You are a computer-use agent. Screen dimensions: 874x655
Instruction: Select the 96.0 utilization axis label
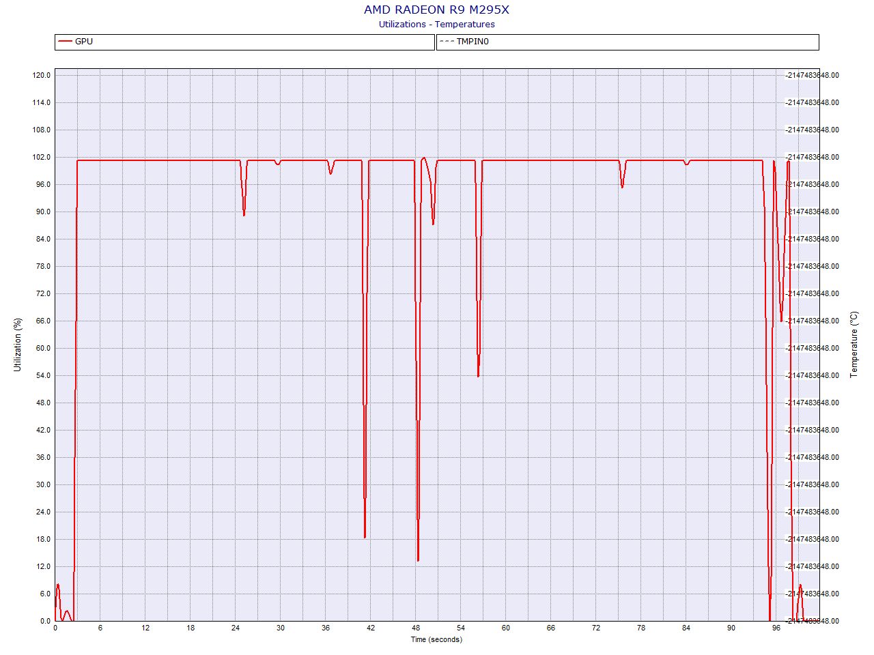pyautogui.click(x=44, y=184)
